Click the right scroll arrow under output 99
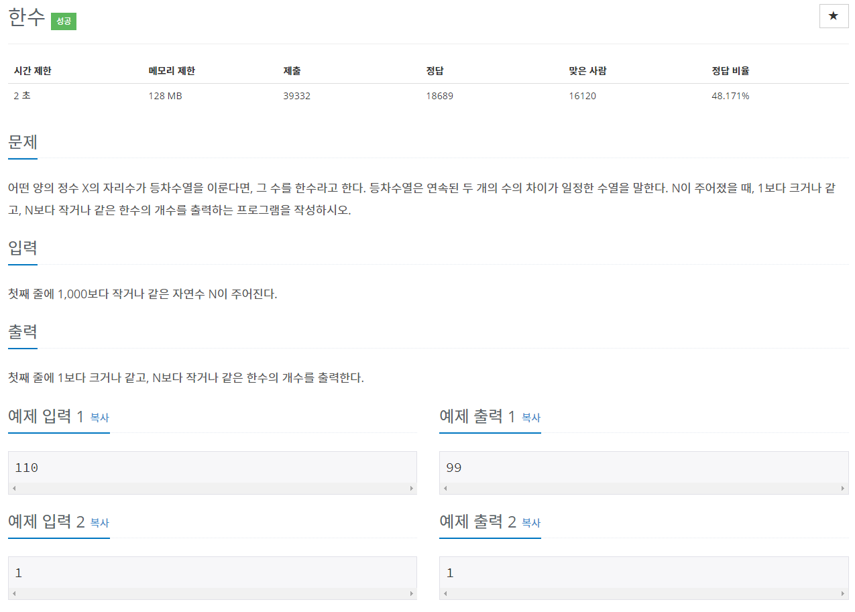Screen dimensions: 855x612 pos(844,489)
